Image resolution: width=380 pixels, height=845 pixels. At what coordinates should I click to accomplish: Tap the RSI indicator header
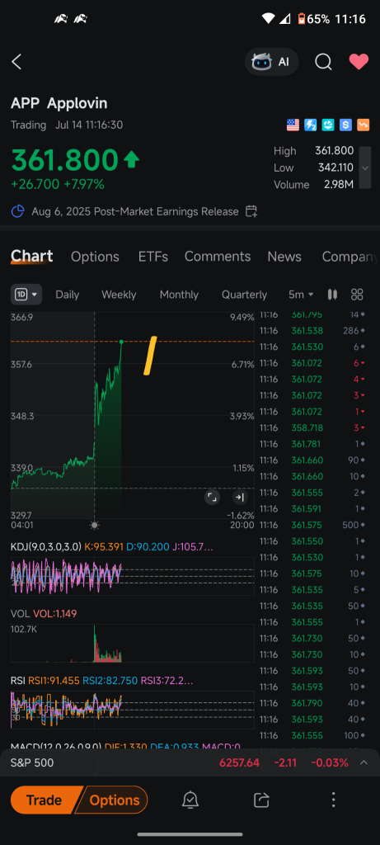tap(102, 681)
